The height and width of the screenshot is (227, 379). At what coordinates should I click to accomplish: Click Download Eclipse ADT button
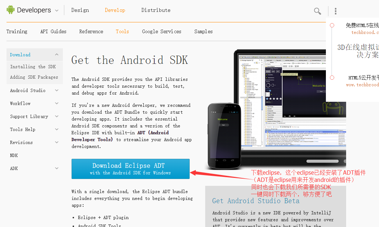coord(130,169)
